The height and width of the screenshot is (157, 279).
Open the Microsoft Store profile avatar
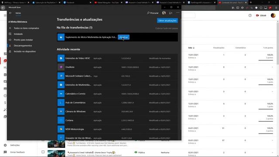(164, 13)
